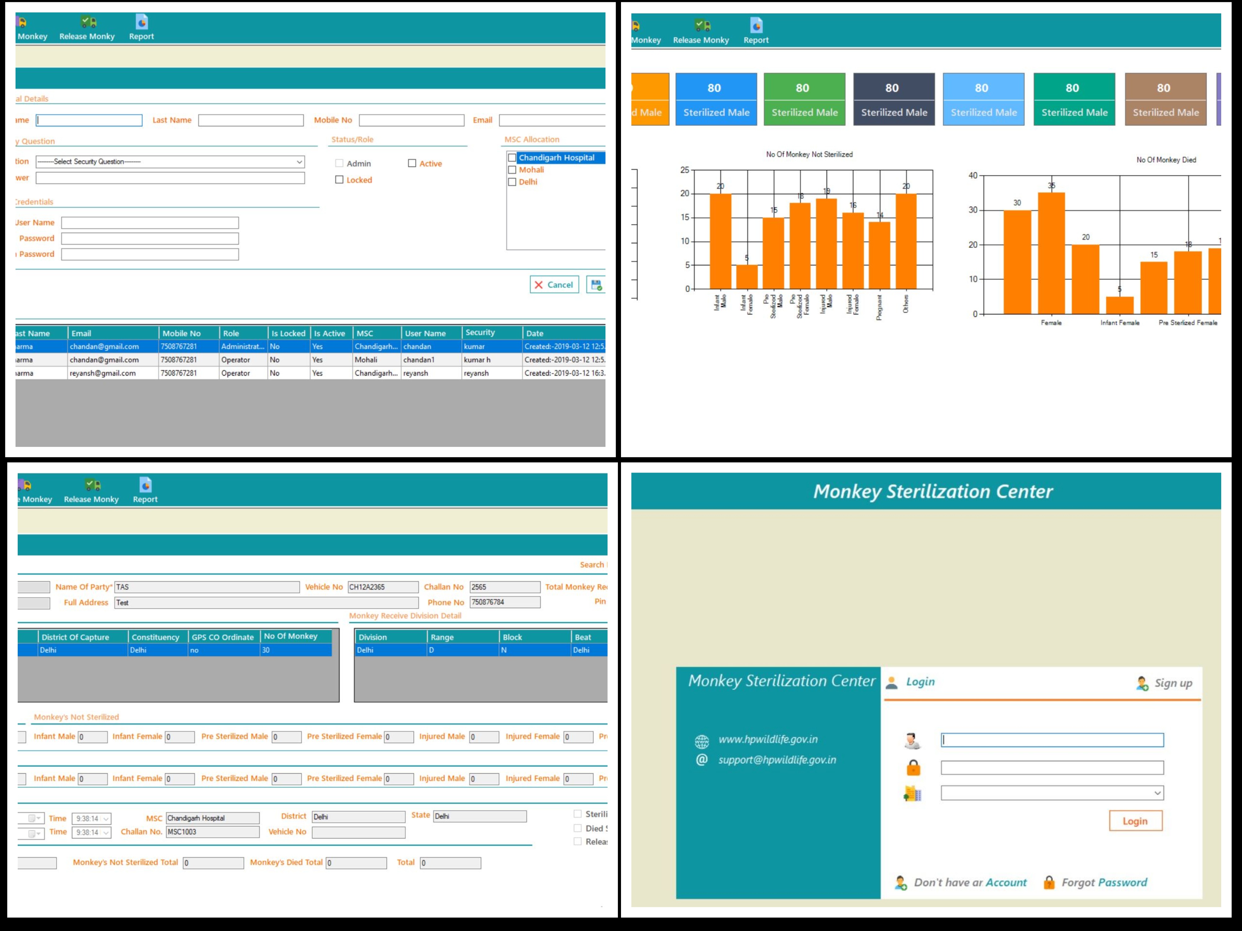This screenshot has height=931, width=1242.
Task: Click the red X icon on Cancel
Action: tap(538, 285)
